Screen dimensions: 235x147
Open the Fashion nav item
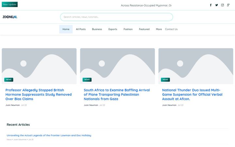point(128,29)
